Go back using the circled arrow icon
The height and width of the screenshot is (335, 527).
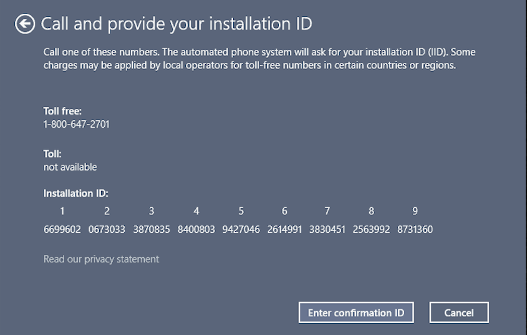point(25,24)
